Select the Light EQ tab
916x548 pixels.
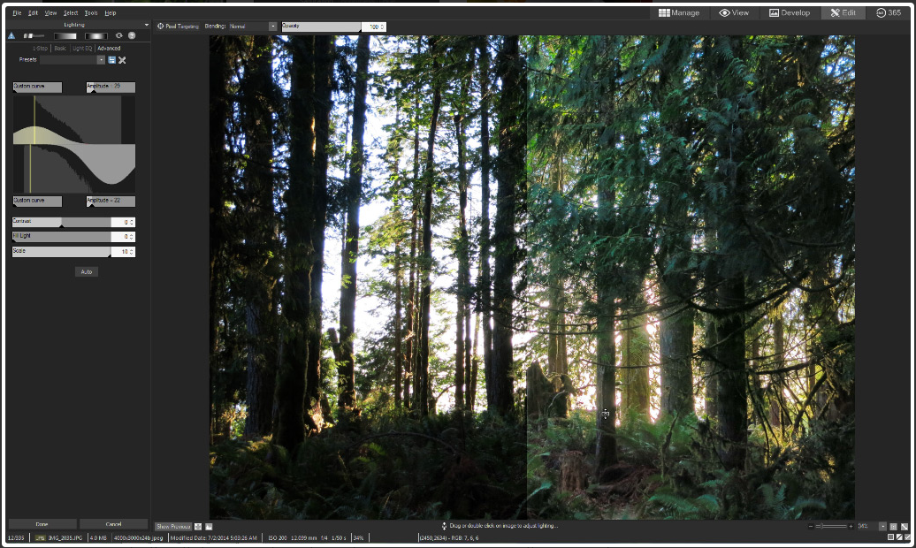click(x=82, y=48)
